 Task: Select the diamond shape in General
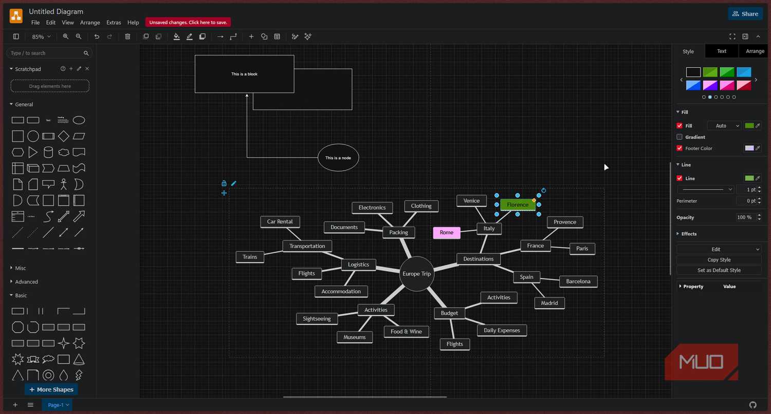click(64, 136)
